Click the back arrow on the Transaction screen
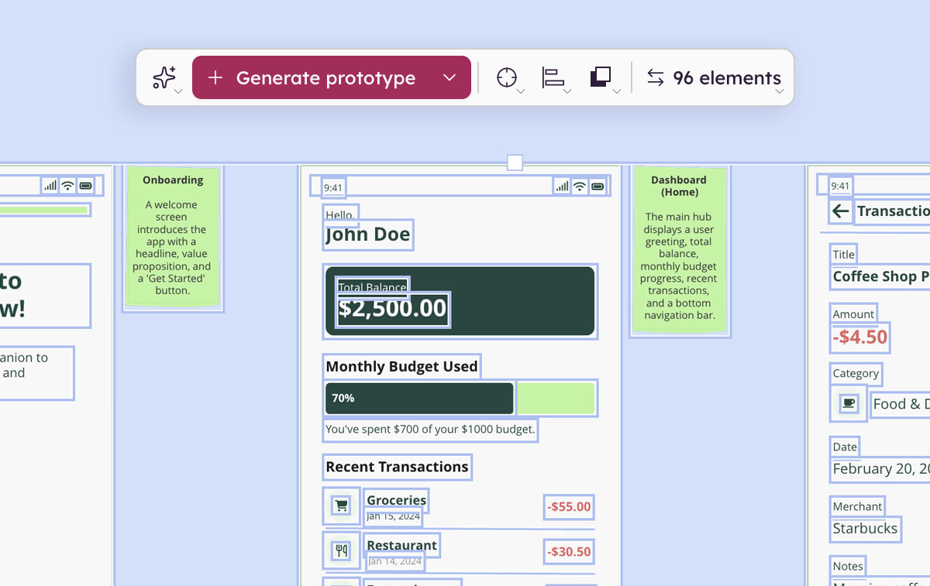930x586 pixels. click(840, 211)
